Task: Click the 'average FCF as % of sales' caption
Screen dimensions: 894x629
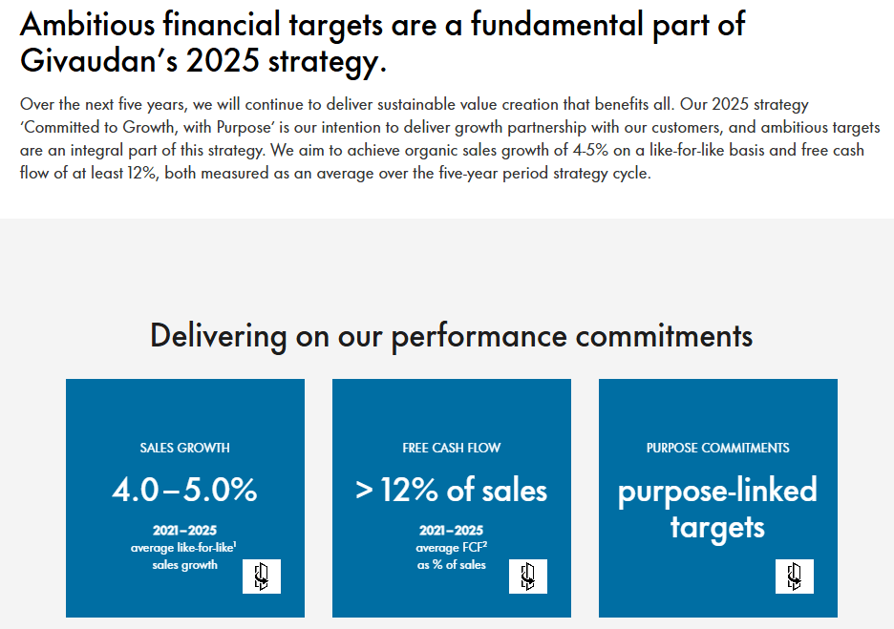Action: pos(451,556)
